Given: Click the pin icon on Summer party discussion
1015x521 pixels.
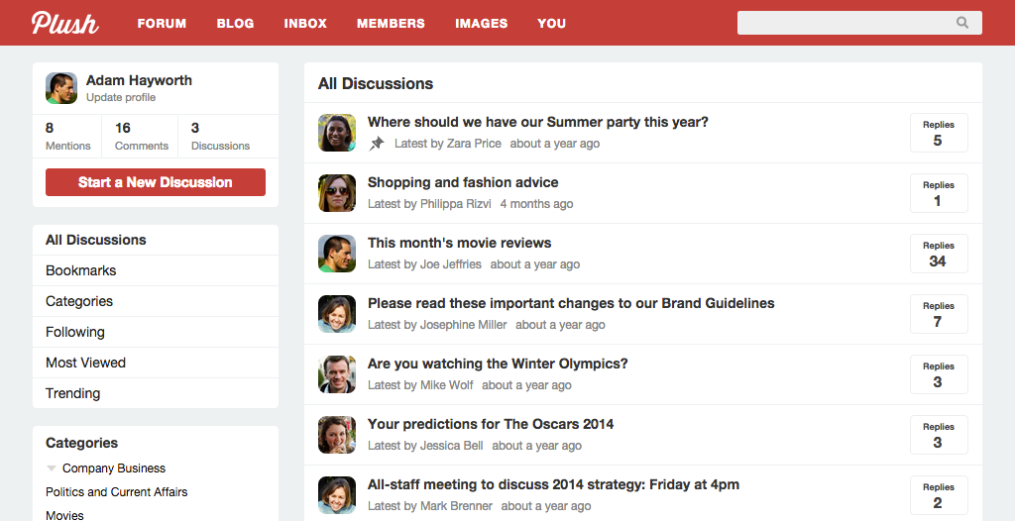Looking at the screenshot, I should coord(376,144).
